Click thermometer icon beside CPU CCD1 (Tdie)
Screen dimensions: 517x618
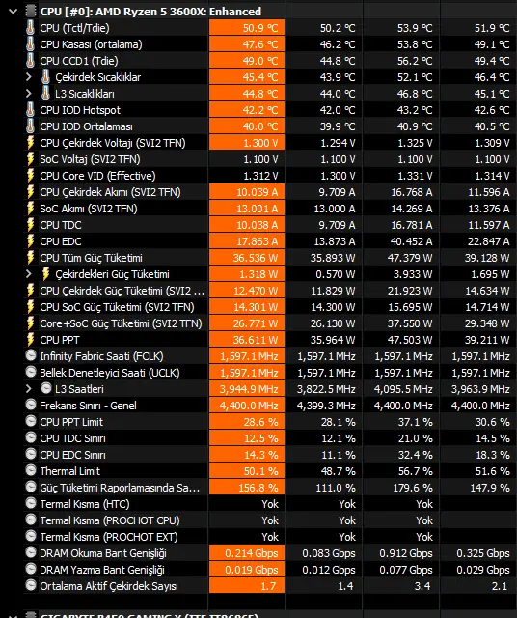(x=30, y=61)
